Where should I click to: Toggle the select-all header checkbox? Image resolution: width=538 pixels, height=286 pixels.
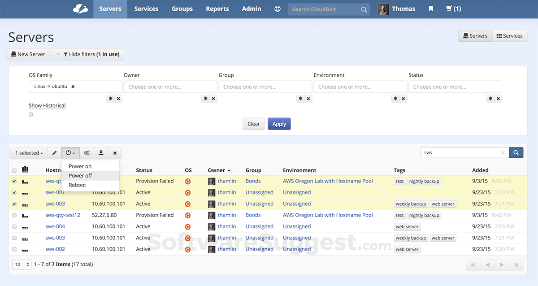pyautogui.click(x=14, y=171)
